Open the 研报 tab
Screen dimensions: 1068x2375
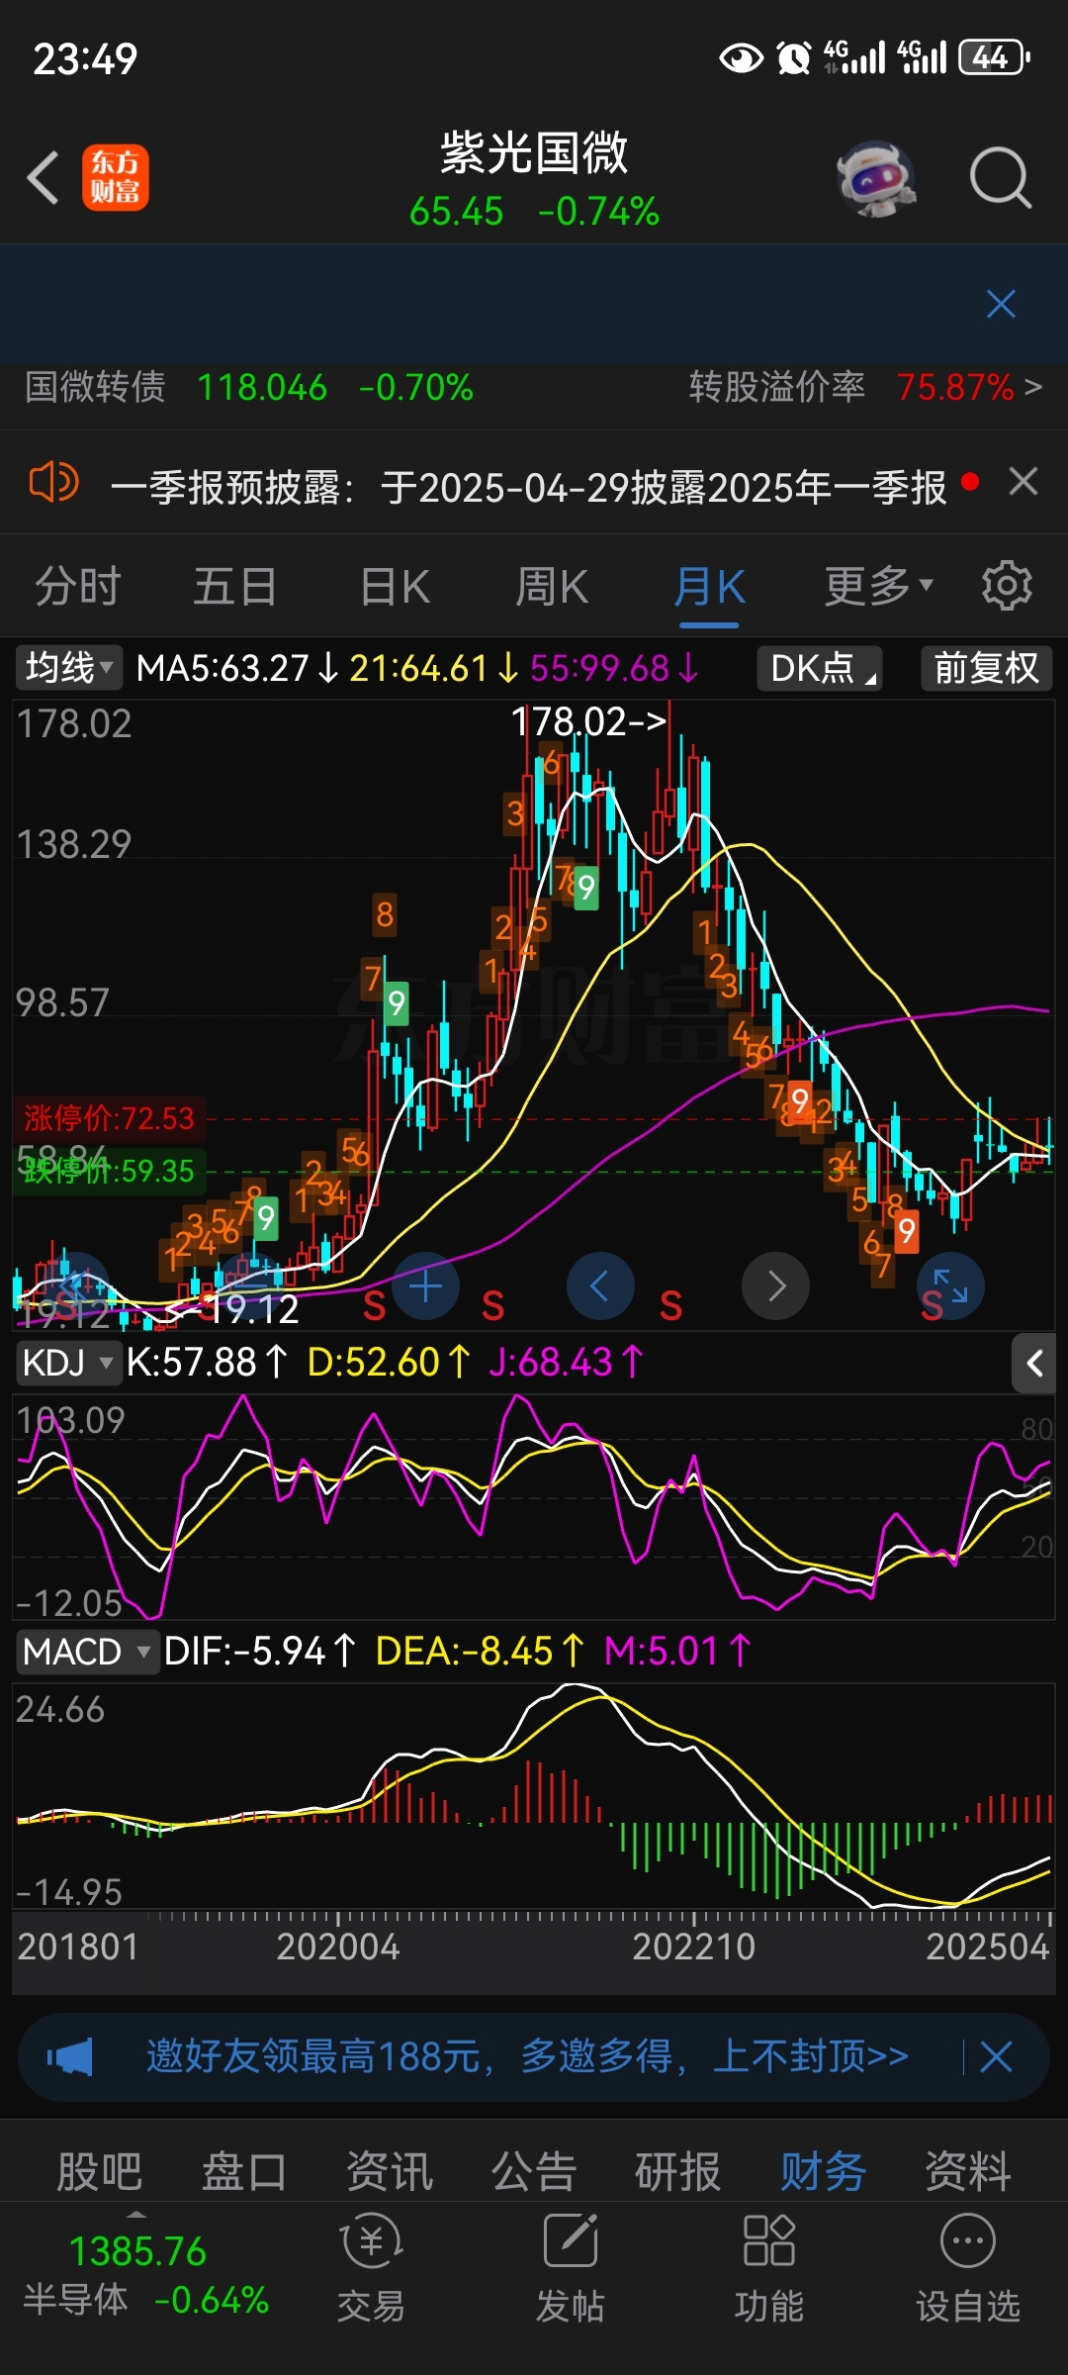tap(678, 2172)
